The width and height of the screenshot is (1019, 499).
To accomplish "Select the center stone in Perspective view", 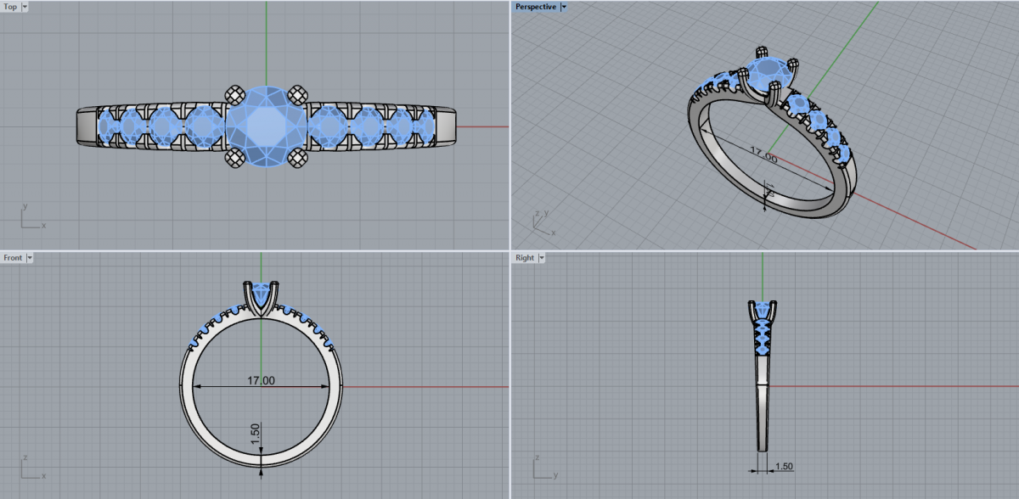I will tap(769, 71).
